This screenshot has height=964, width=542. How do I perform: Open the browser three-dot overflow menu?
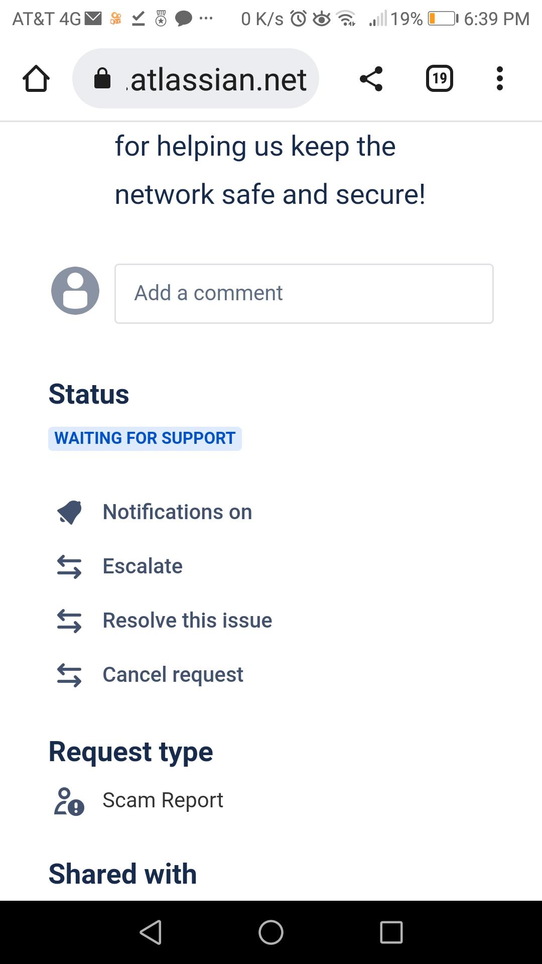499,79
